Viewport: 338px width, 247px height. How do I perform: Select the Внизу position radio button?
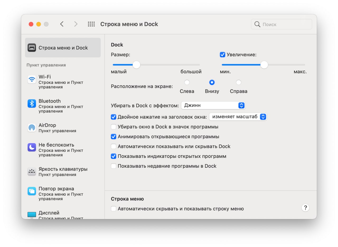[x=212, y=83]
